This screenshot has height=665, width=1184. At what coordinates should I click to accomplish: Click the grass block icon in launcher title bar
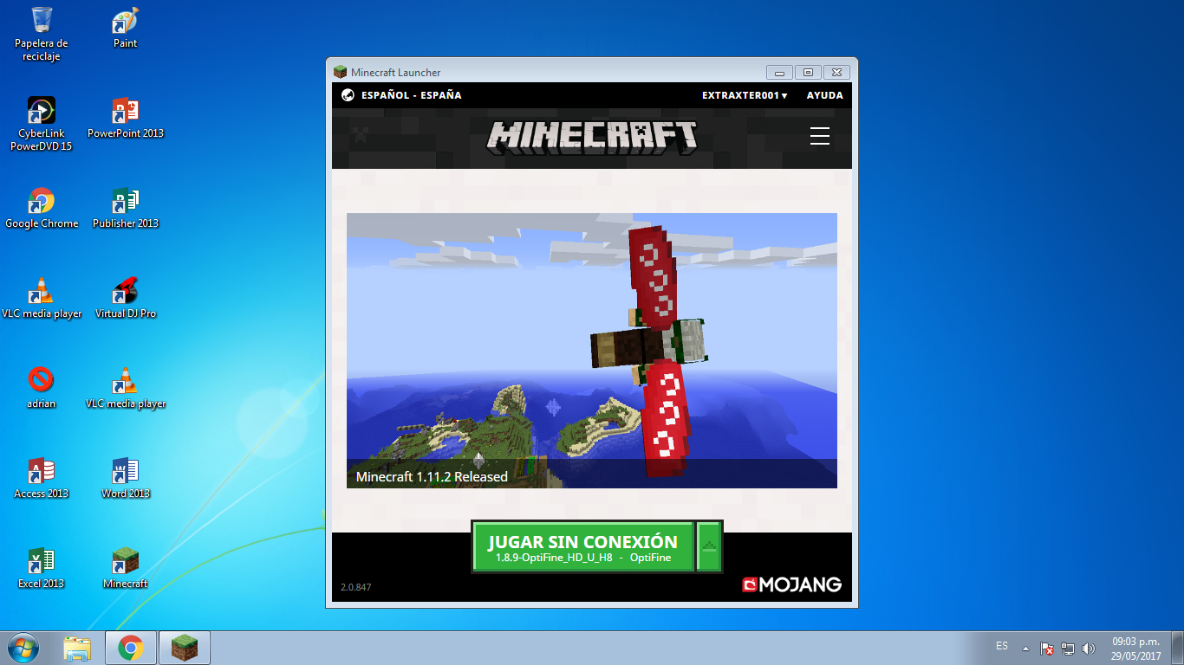(x=340, y=72)
